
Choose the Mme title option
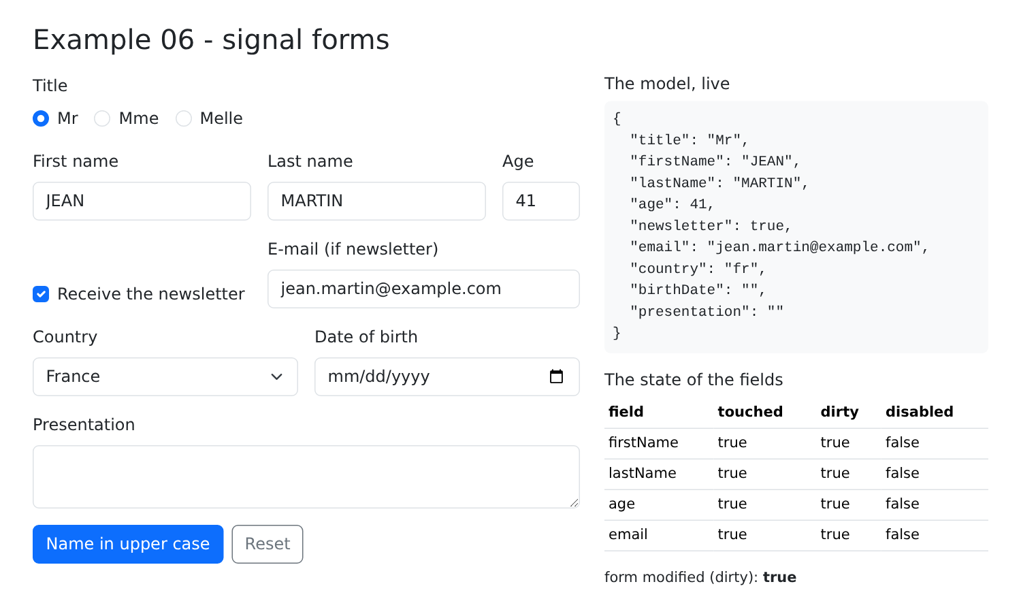[x=102, y=118]
